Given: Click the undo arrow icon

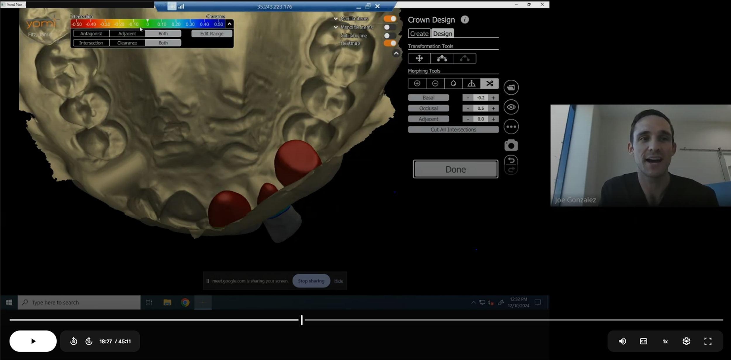Looking at the screenshot, I should [x=511, y=160].
